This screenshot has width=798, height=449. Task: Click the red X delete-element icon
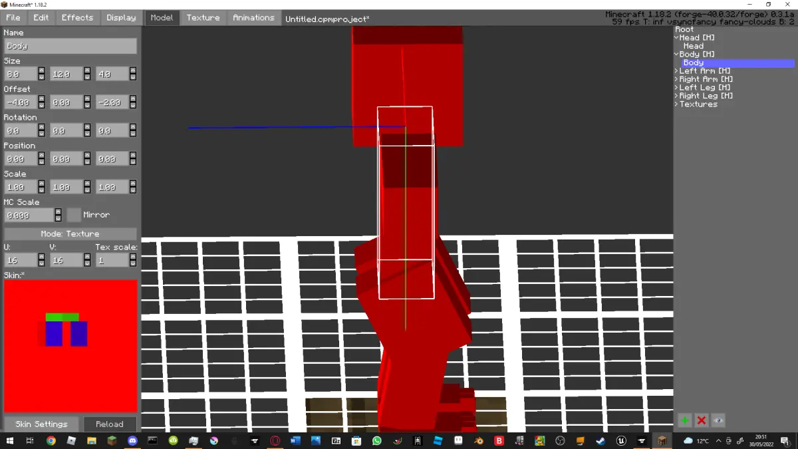pos(701,420)
